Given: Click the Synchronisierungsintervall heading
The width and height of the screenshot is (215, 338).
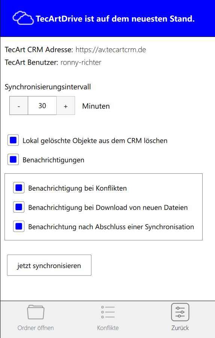Looking at the screenshot, I should point(48,87).
